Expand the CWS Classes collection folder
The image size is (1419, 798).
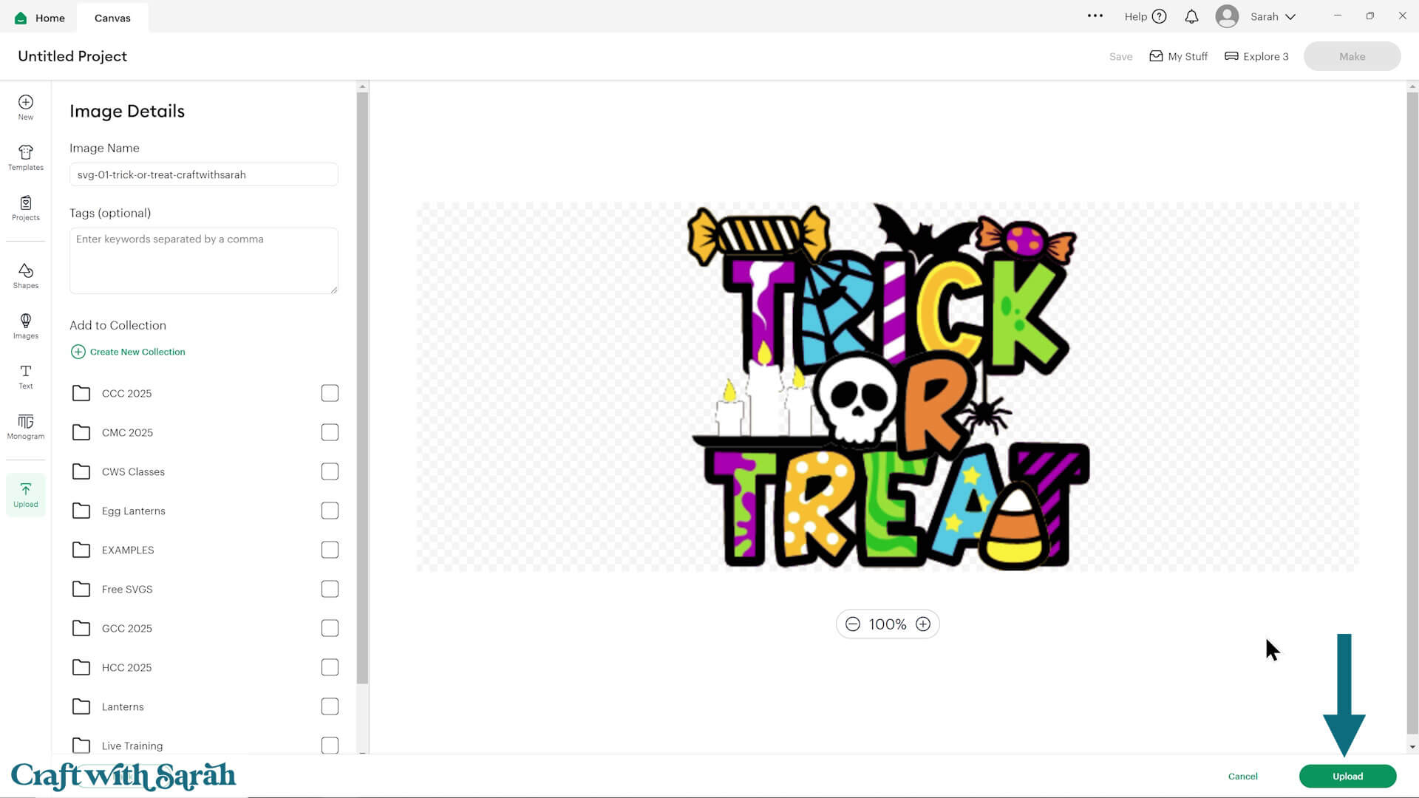(81, 471)
